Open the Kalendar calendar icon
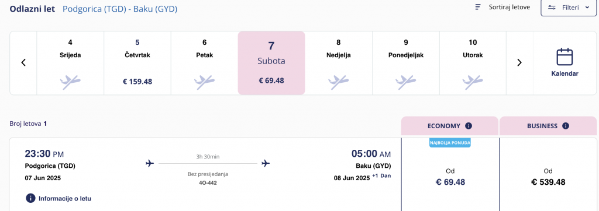The height and width of the screenshot is (211, 599). click(x=564, y=57)
